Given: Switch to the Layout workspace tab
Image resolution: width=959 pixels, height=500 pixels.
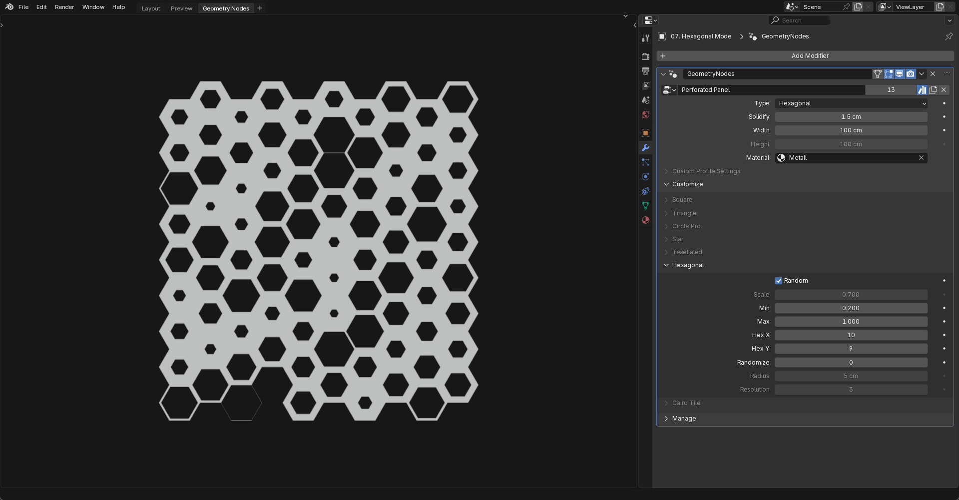Looking at the screenshot, I should pyautogui.click(x=150, y=8).
